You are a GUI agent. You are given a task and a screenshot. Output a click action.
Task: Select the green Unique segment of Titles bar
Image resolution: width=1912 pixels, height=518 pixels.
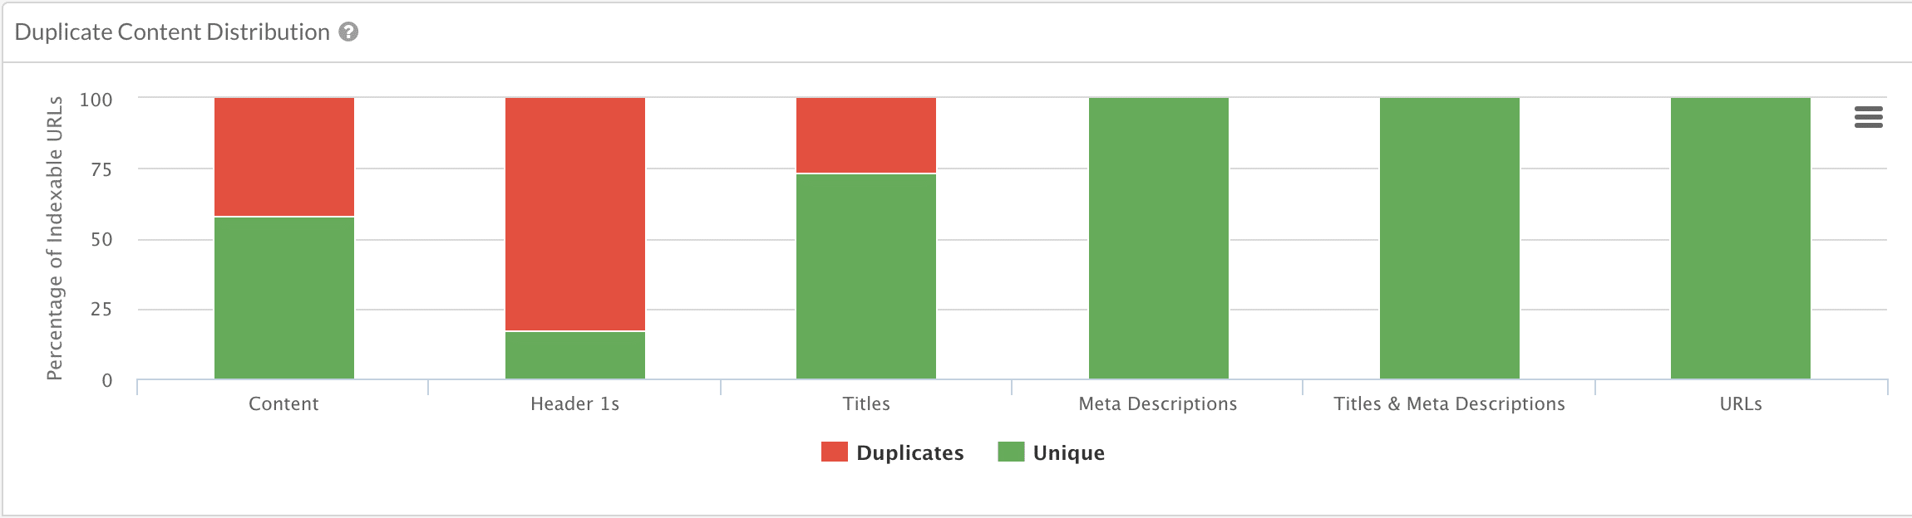(x=866, y=276)
